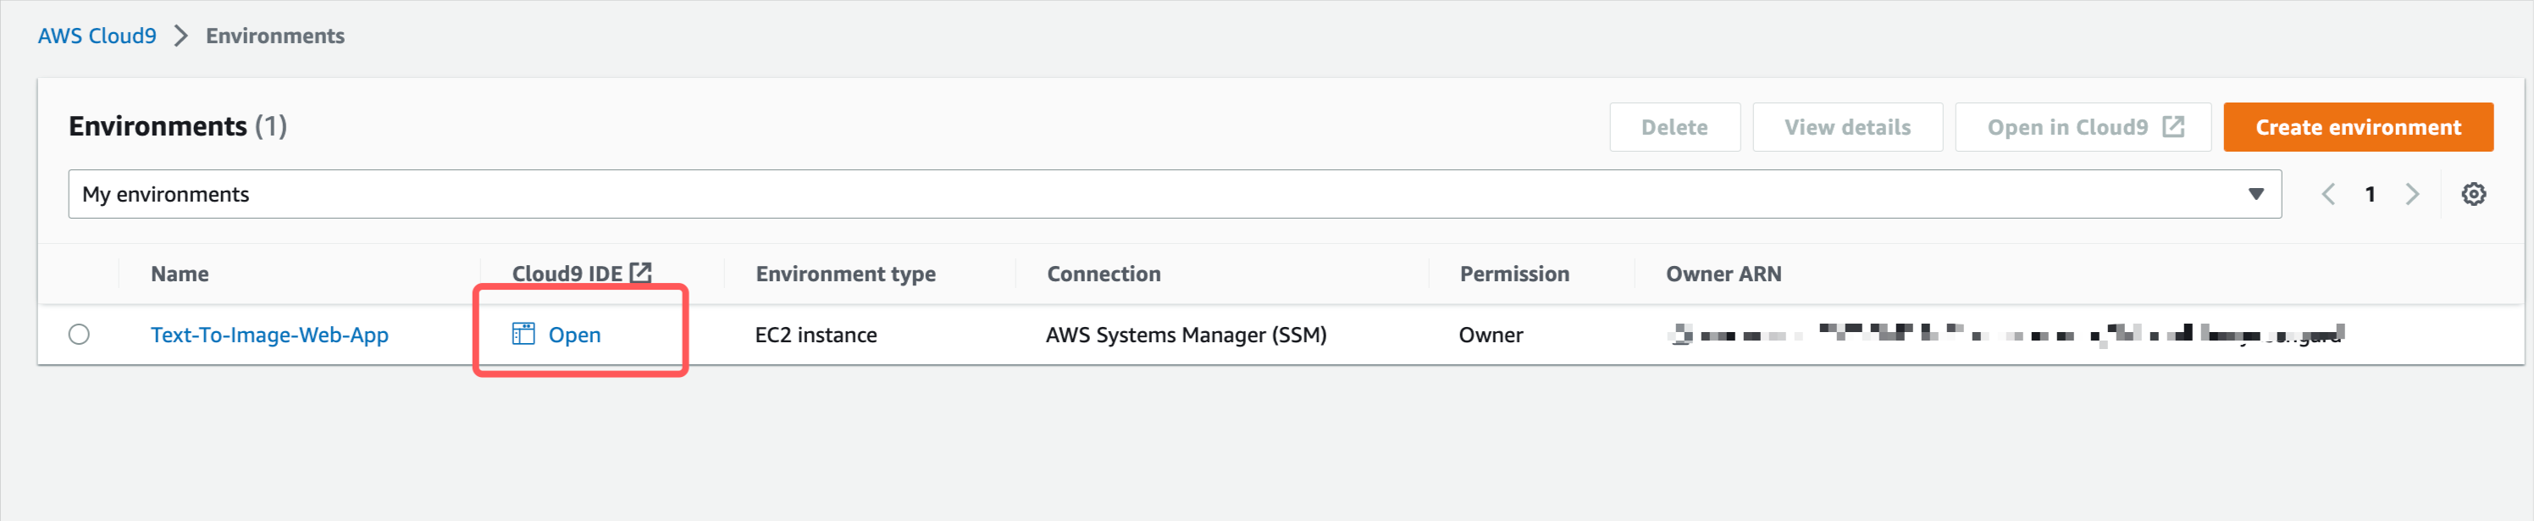Click the Environment type column header

[x=846, y=274]
